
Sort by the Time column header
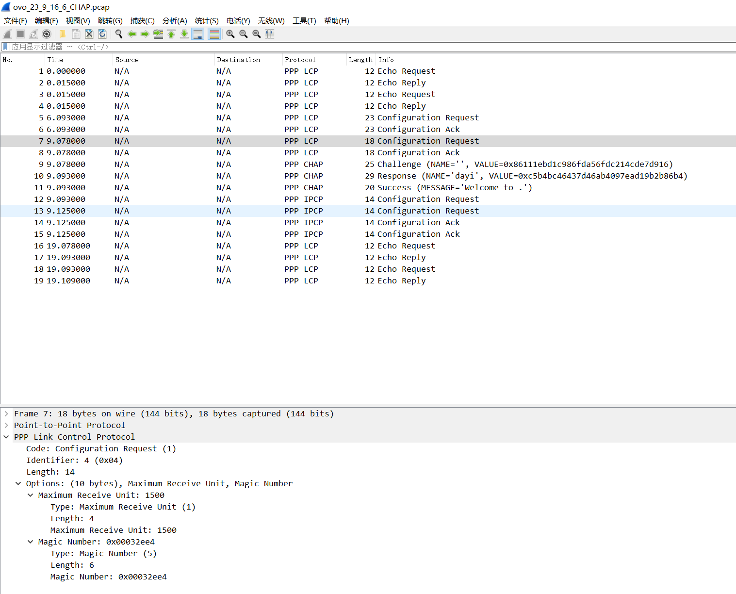79,60
